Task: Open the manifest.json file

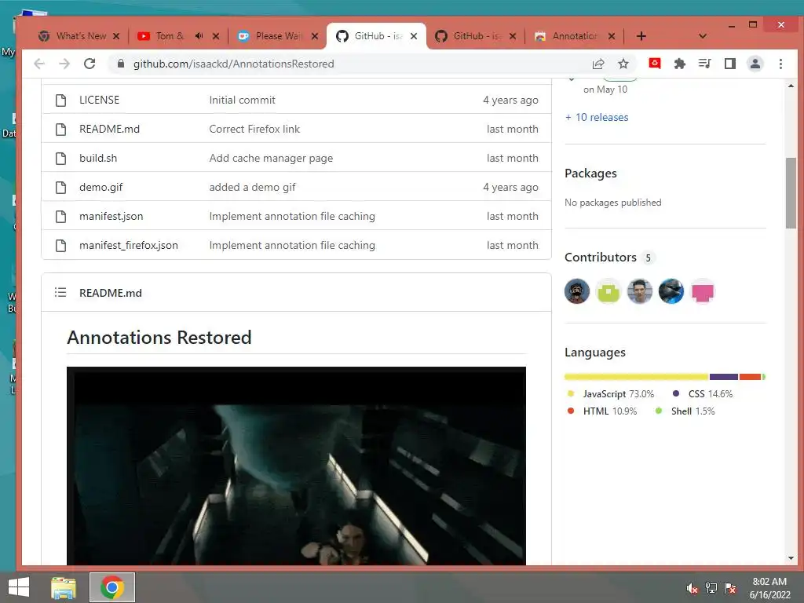Action: [x=111, y=216]
